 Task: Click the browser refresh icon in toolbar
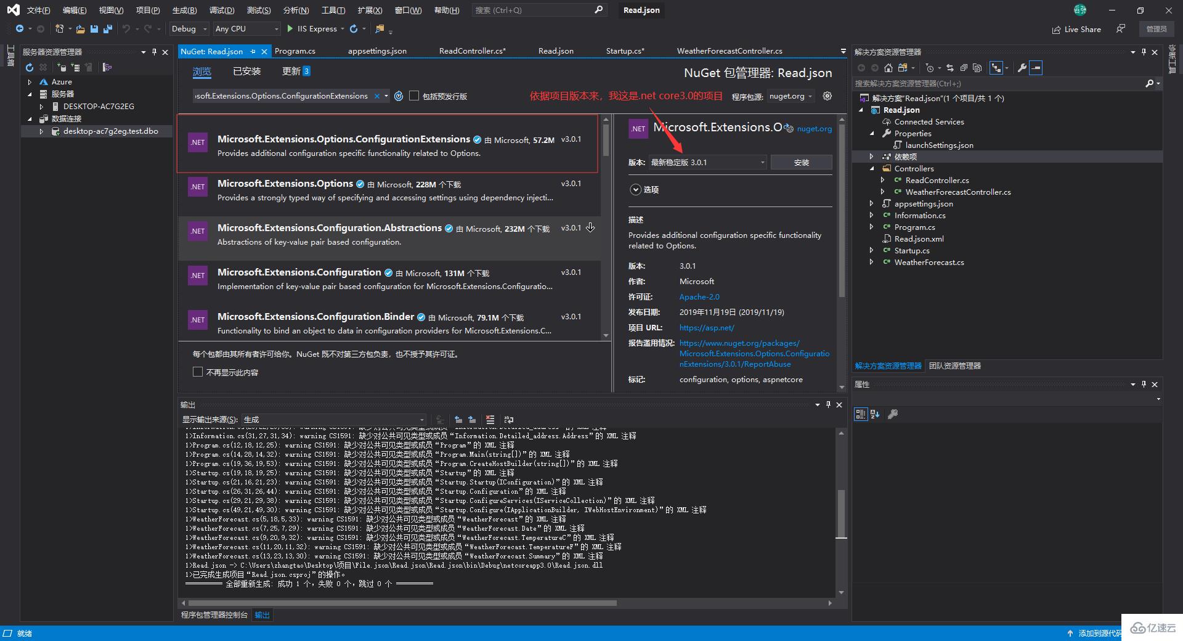pyautogui.click(x=354, y=29)
